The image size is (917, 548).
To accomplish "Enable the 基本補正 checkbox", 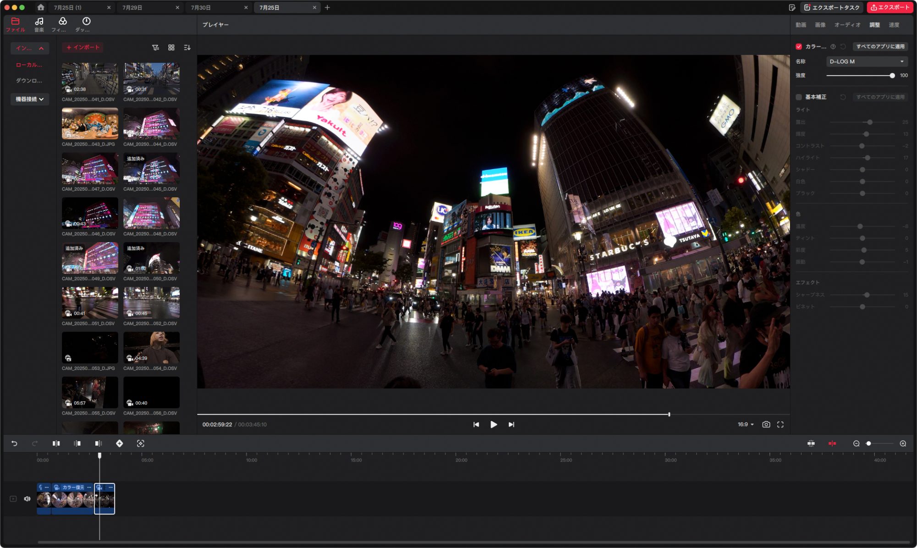I will (x=799, y=97).
